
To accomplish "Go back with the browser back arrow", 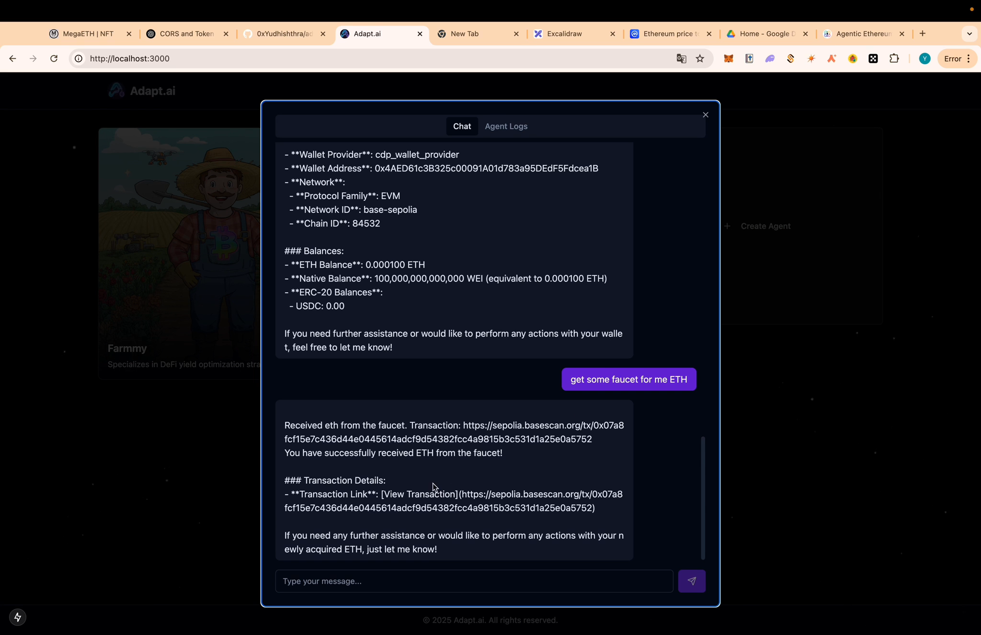I will point(12,58).
